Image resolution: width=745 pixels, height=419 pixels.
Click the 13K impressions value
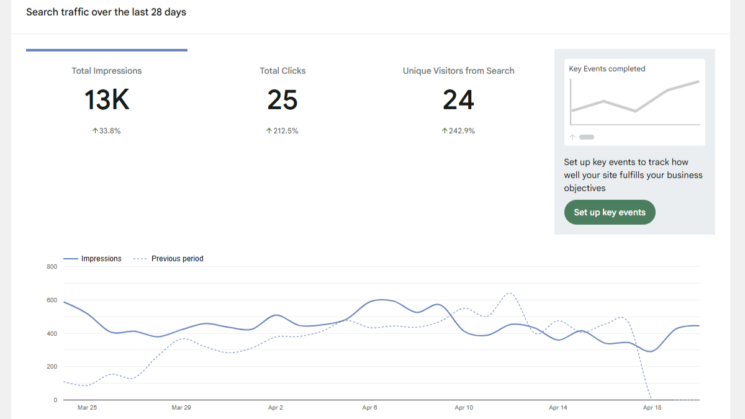point(107,100)
